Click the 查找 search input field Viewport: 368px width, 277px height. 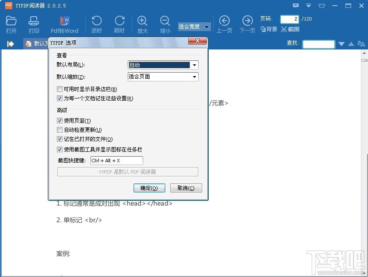tap(319, 44)
